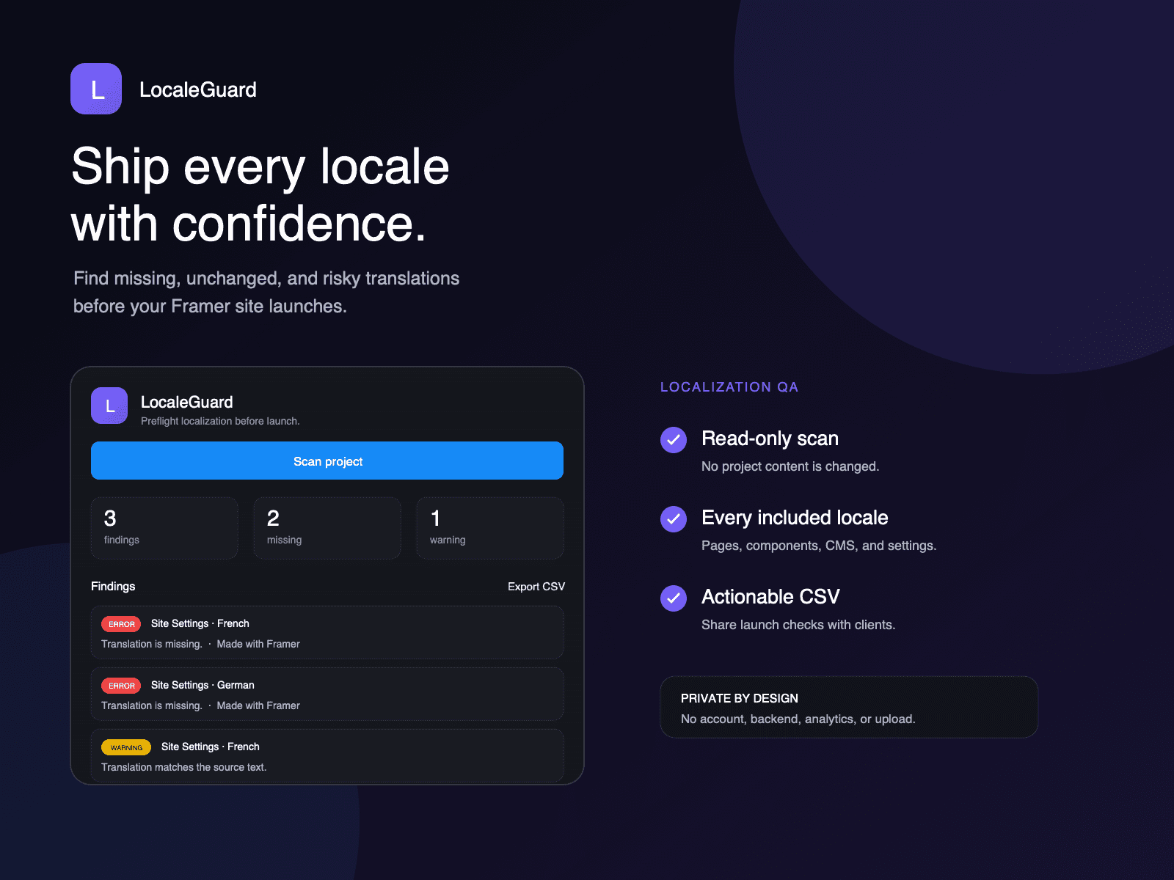Click the Read-only scan heading
This screenshot has width=1174, height=880.
click(x=770, y=439)
